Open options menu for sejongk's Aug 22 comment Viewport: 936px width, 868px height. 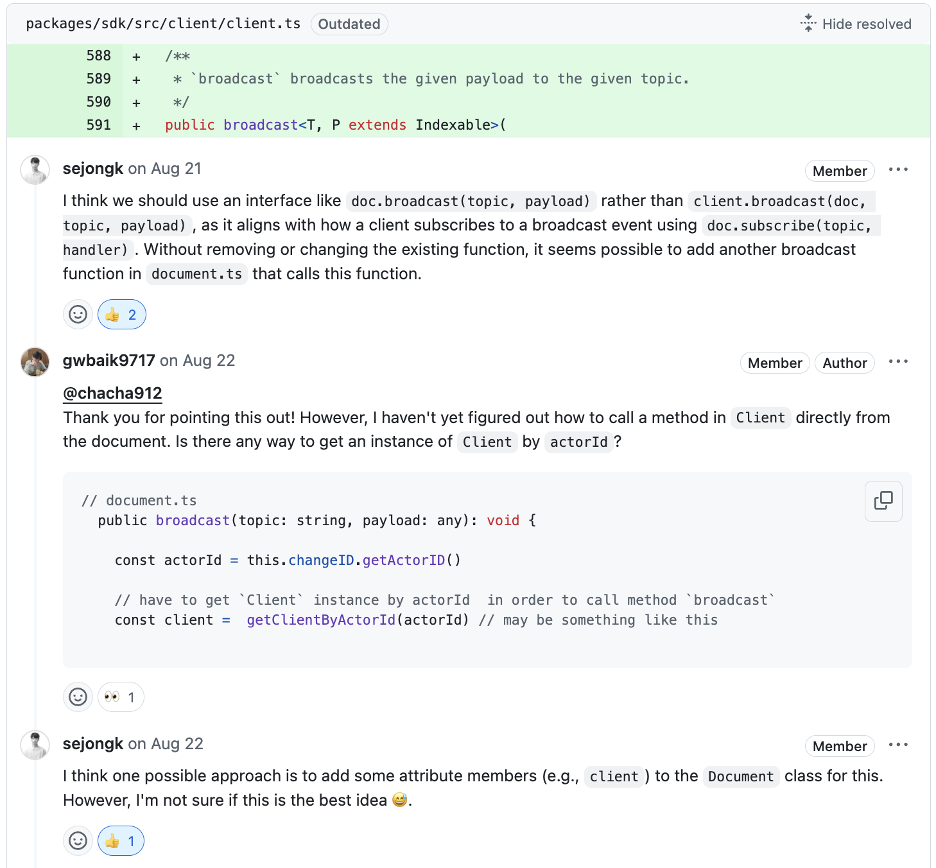pos(898,745)
